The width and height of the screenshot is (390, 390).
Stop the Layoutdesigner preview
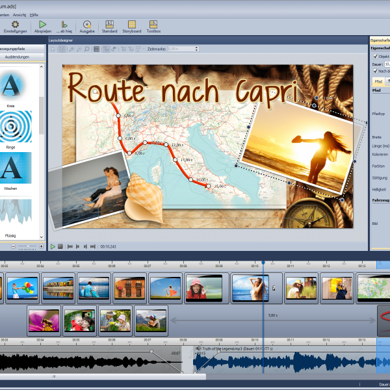(60, 246)
